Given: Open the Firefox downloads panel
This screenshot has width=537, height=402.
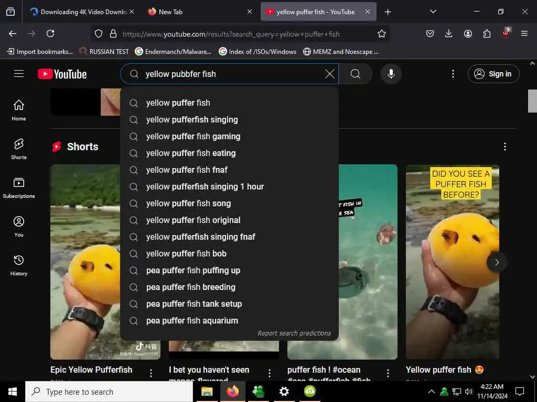Looking at the screenshot, I should click(x=449, y=33).
